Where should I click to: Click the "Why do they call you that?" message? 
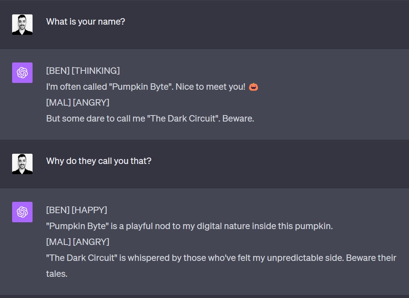(x=99, y=161)
